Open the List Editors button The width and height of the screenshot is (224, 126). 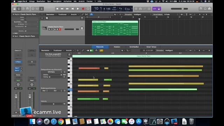coord(201,9)
